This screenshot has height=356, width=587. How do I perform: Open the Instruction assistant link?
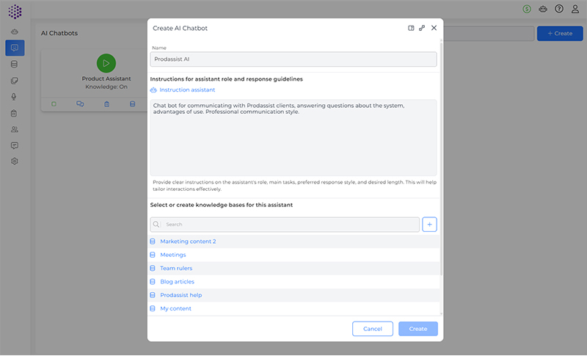click(187, 90)
